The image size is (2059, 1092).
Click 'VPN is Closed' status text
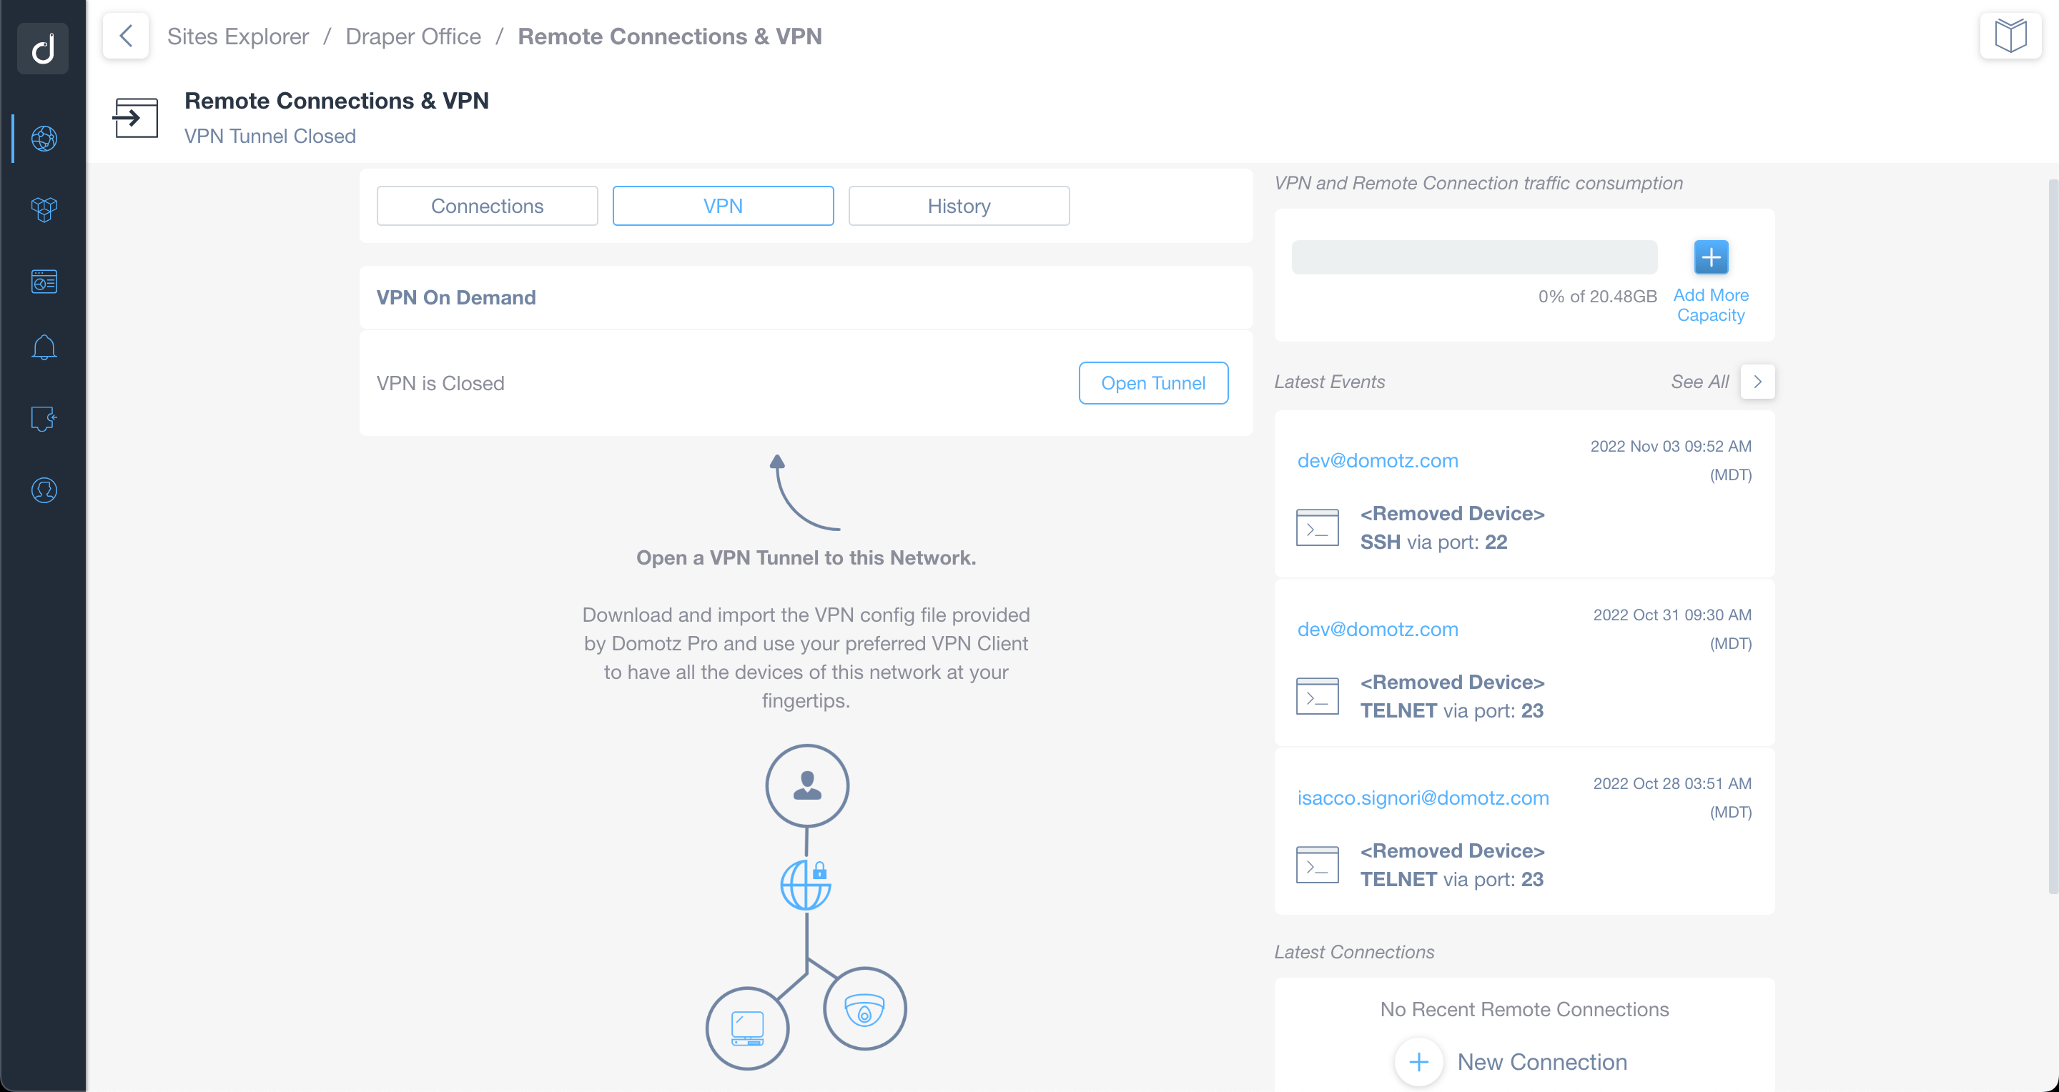pyautogui.click(x=440, y=384)
